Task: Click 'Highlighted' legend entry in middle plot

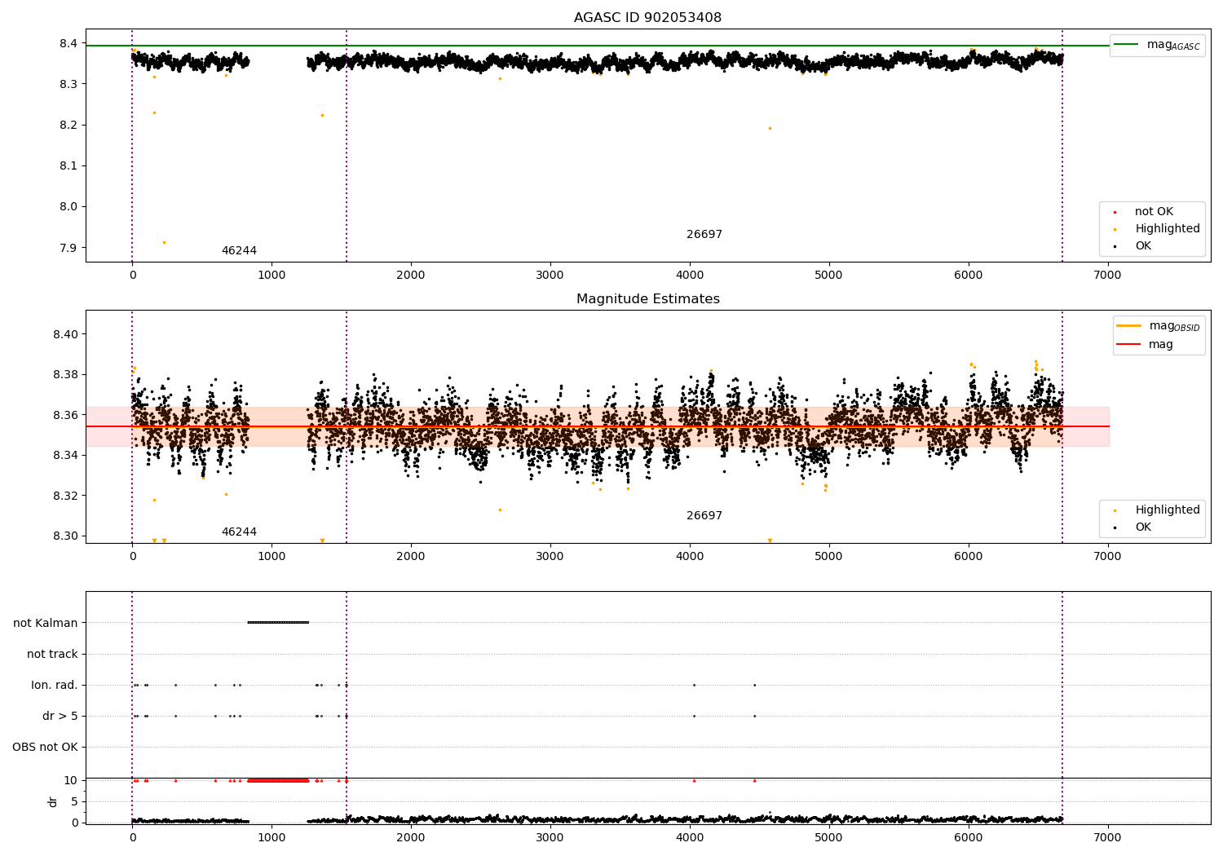Action: click(x=1156, y=510)
